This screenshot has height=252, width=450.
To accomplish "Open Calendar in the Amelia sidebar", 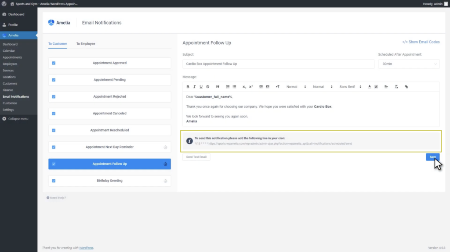I will (x=9, y=51).
